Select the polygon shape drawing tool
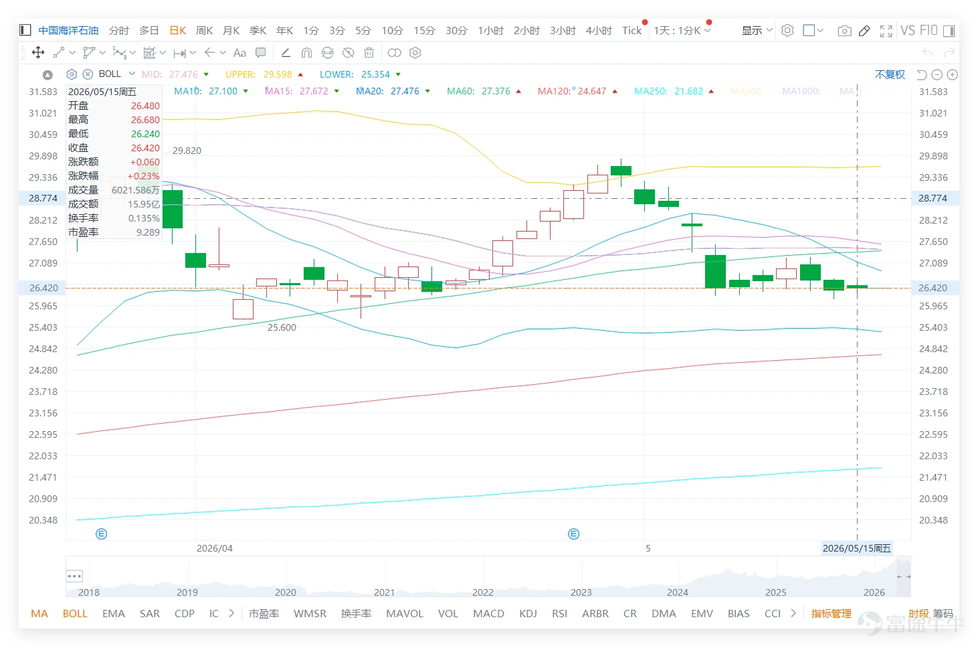 pyautogui.click(x=89, y=52)
